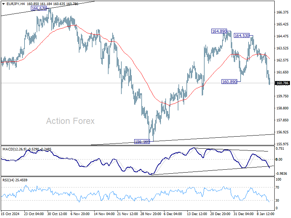This screenshot has height=218, width=291.
Task: Click the 31 Dec 04:00 time label
Action: click(243, 214)
